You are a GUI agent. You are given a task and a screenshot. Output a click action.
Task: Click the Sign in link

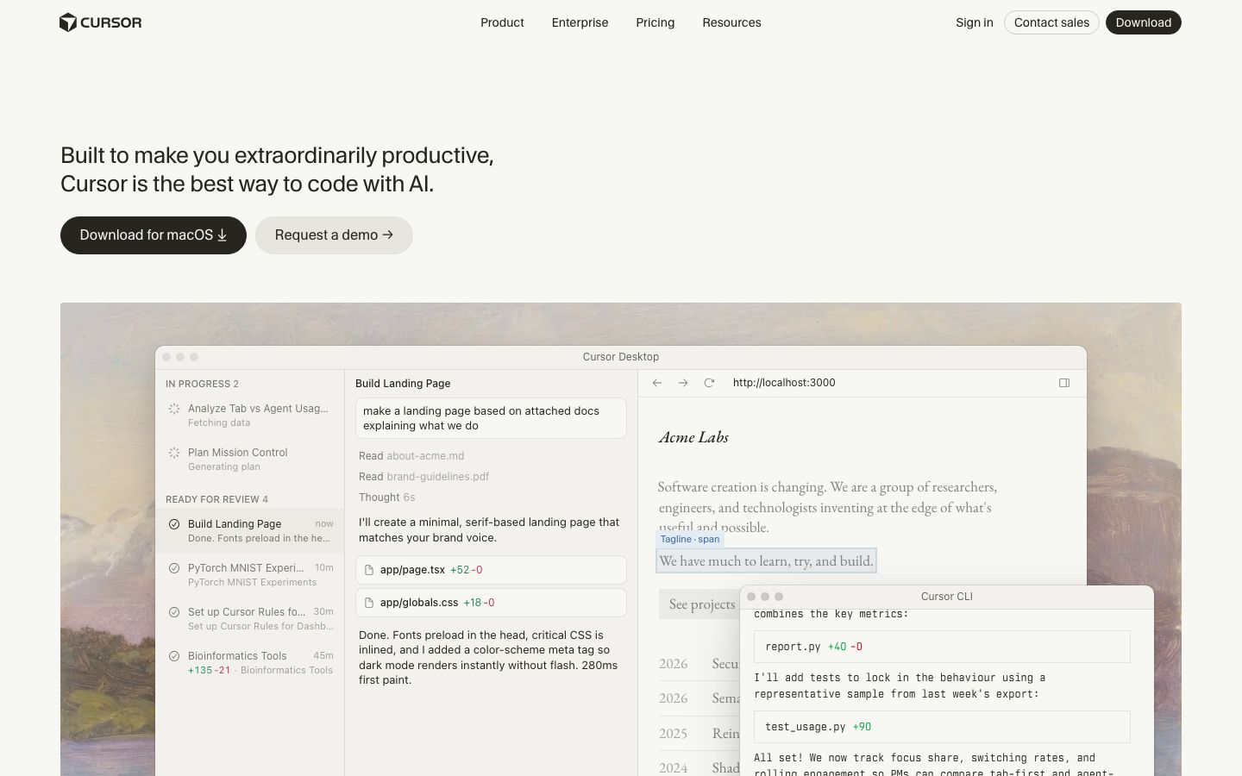pyautogui.click(x=975, y=22)
